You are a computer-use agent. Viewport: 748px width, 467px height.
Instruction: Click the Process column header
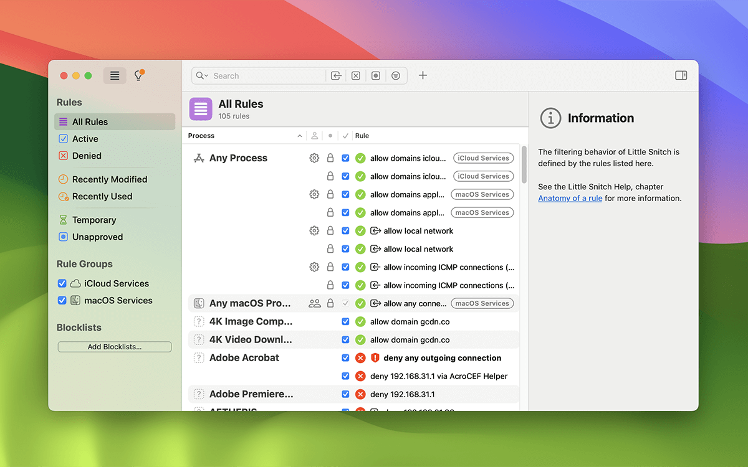pyautogui.click(x=201, y=136)
